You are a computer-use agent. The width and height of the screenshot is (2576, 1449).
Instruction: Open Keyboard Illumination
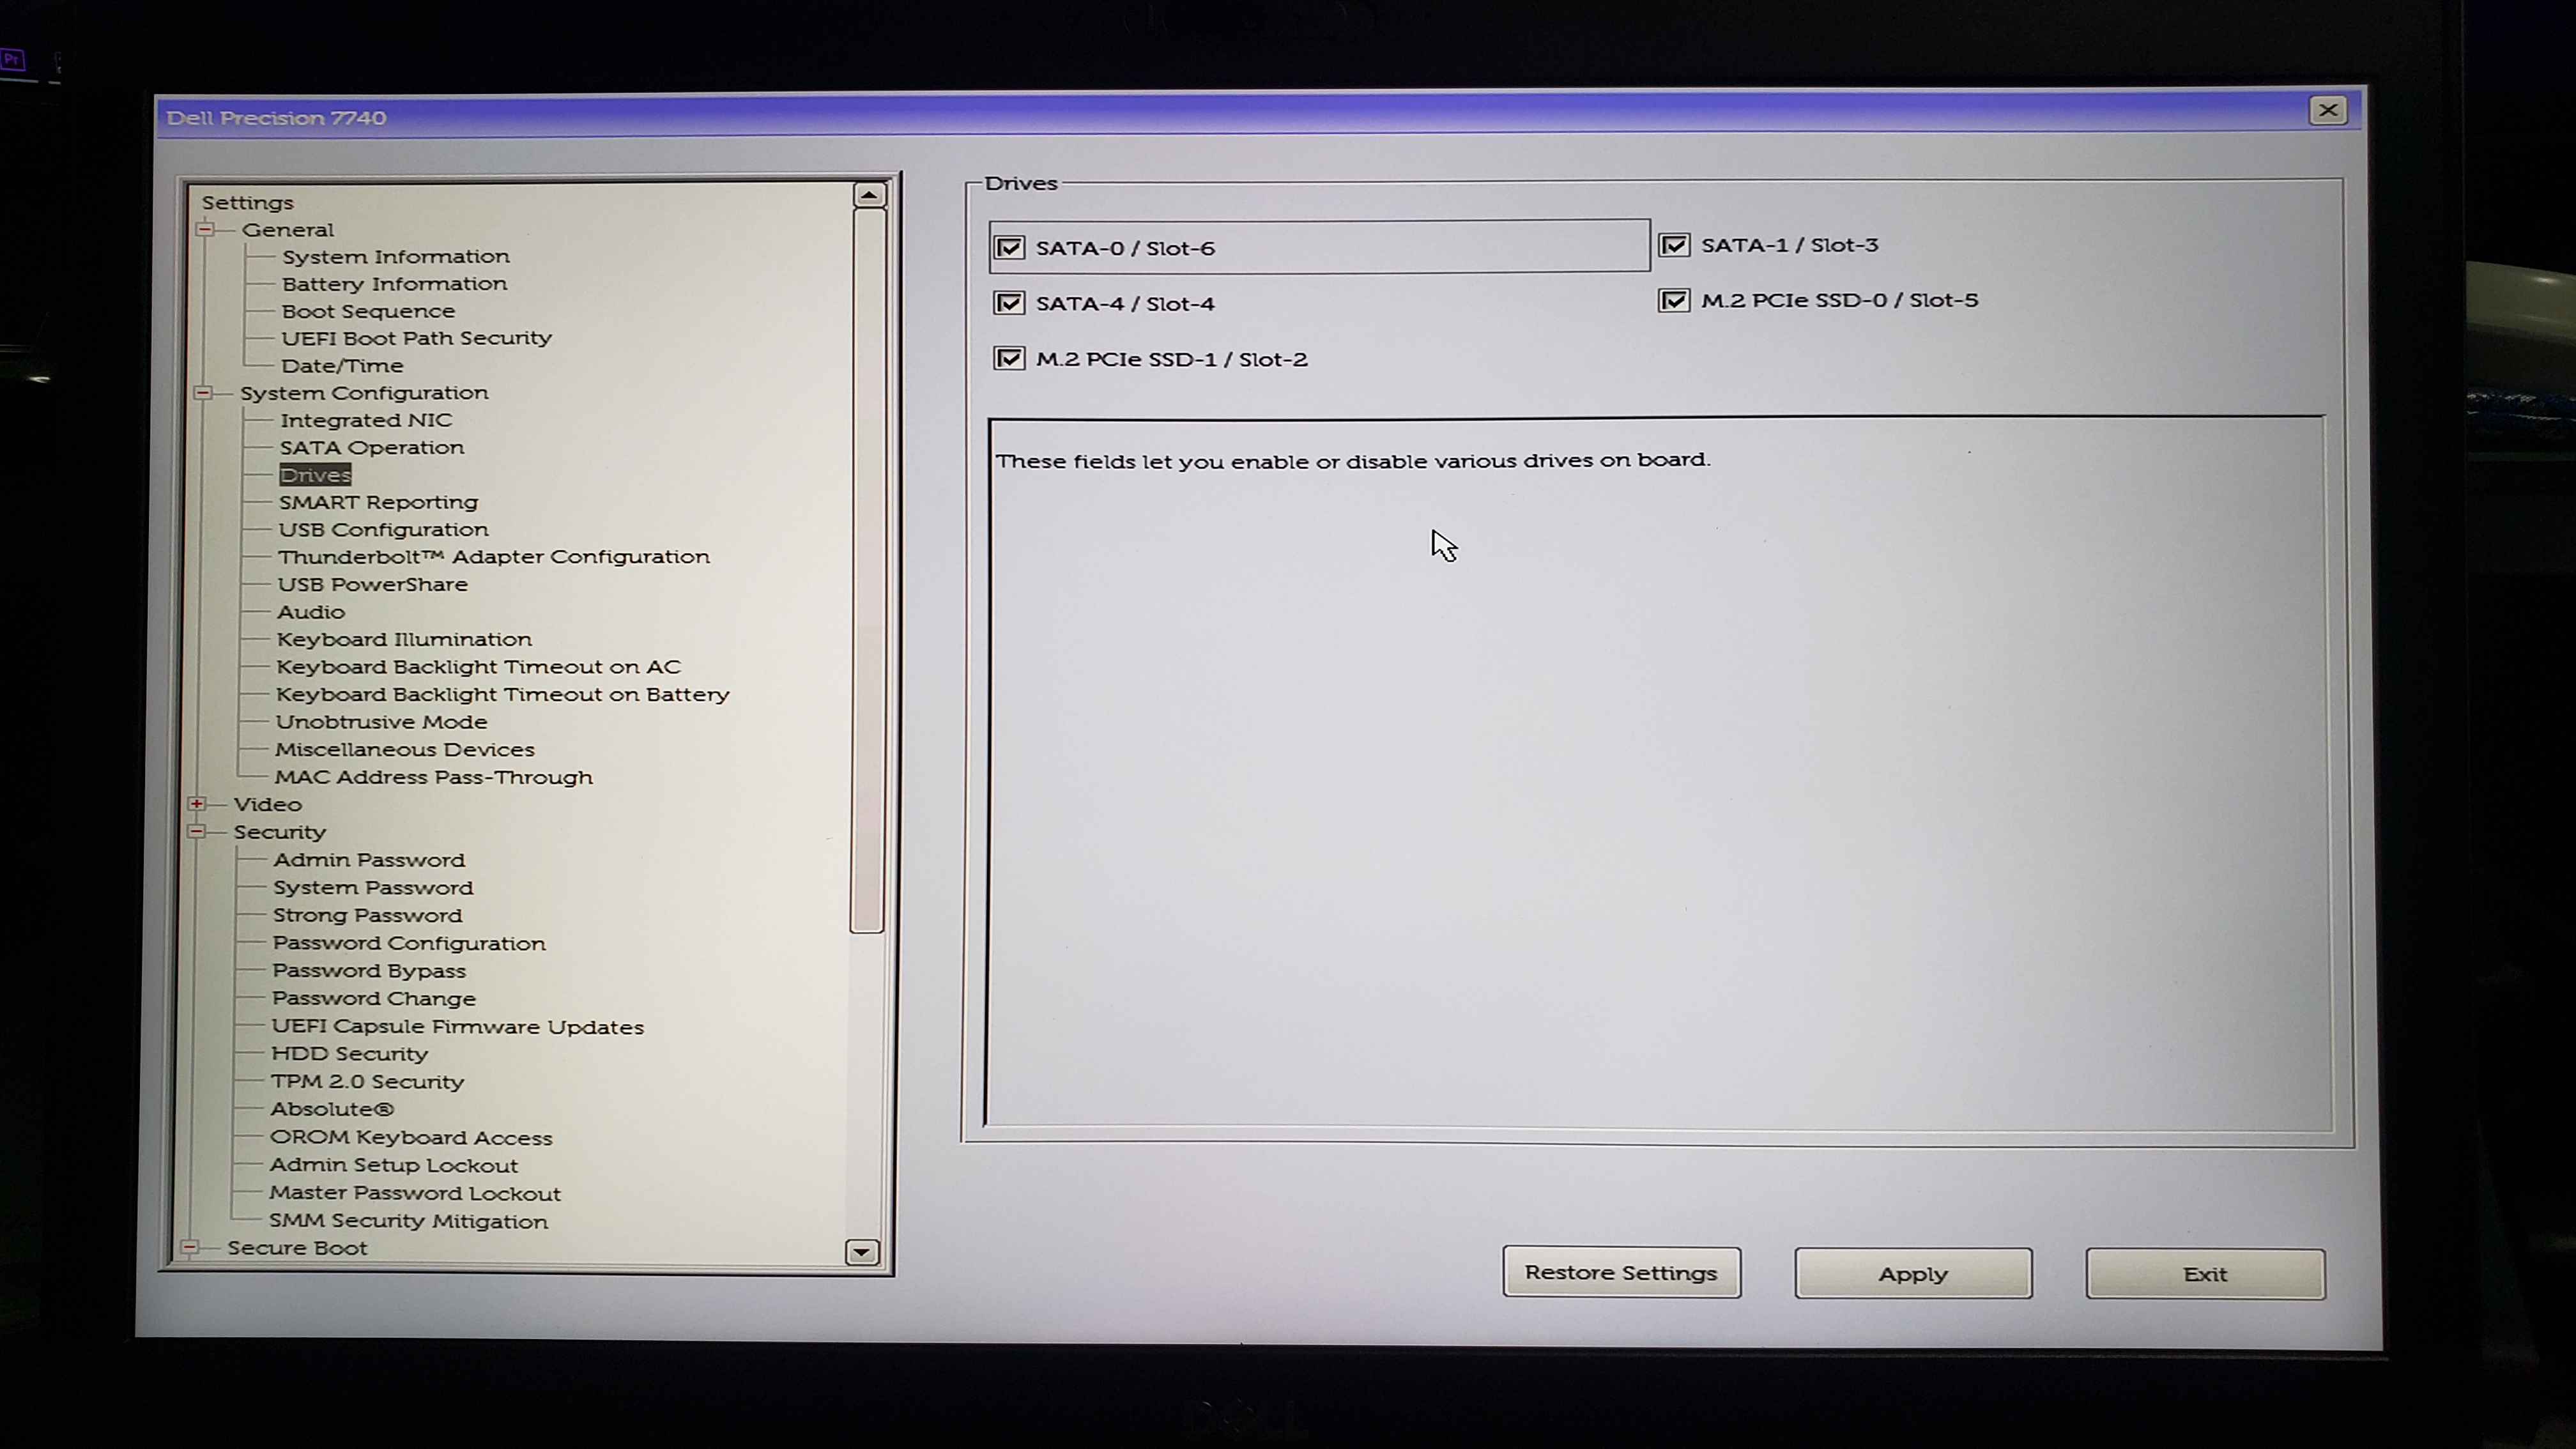pyautogui.click(x=404, y=639)
